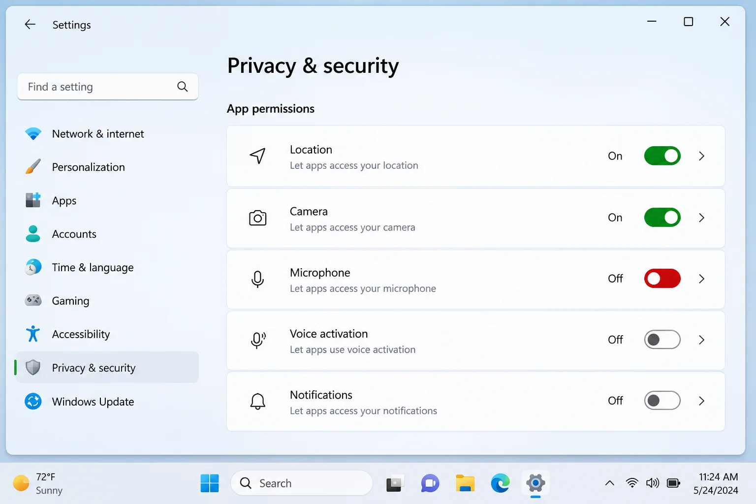756x504 pixels.
Task: Click the 'Let apps access your microphone' text
Action: pyautogui.click(x=363, y=288)
